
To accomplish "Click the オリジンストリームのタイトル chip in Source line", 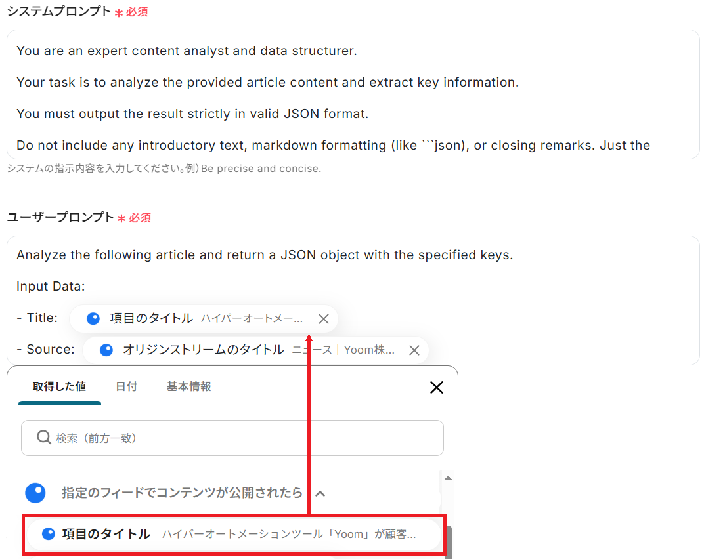I will click(x=255, y=350).
